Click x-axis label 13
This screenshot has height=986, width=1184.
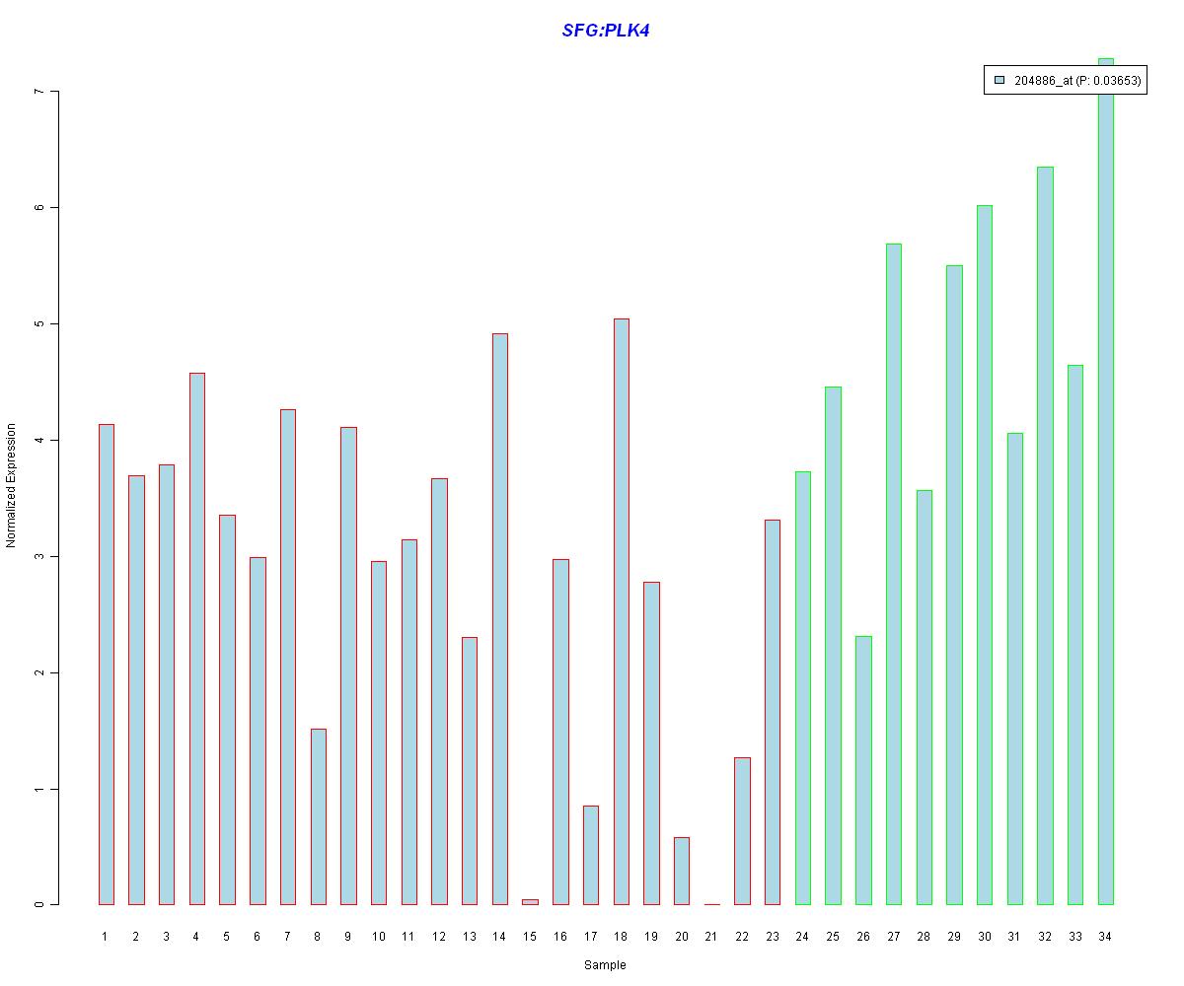tap(469, 937)
